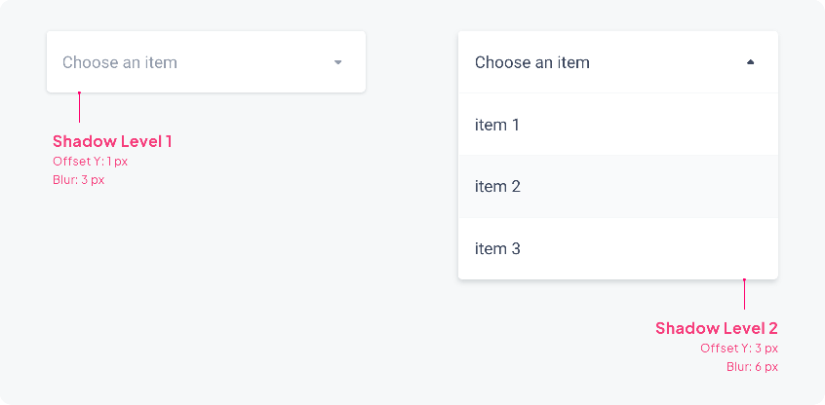Click the down arrow in collapsed dropdown
The width and height of the screenshot is (825, 405).
338,62
